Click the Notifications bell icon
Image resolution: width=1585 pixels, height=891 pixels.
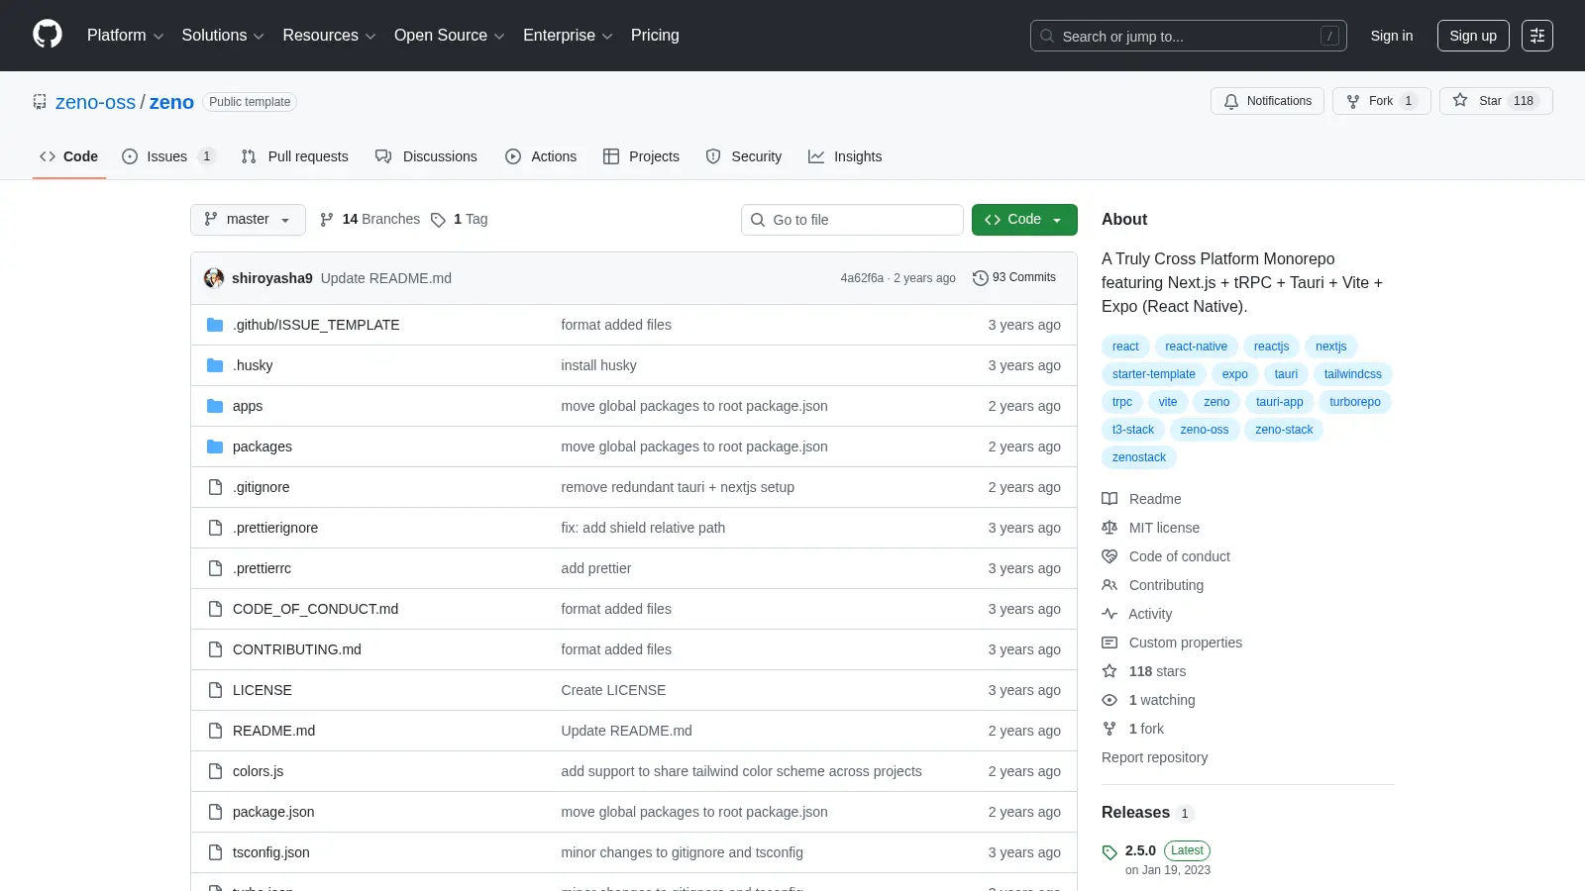coord(1231,101)
